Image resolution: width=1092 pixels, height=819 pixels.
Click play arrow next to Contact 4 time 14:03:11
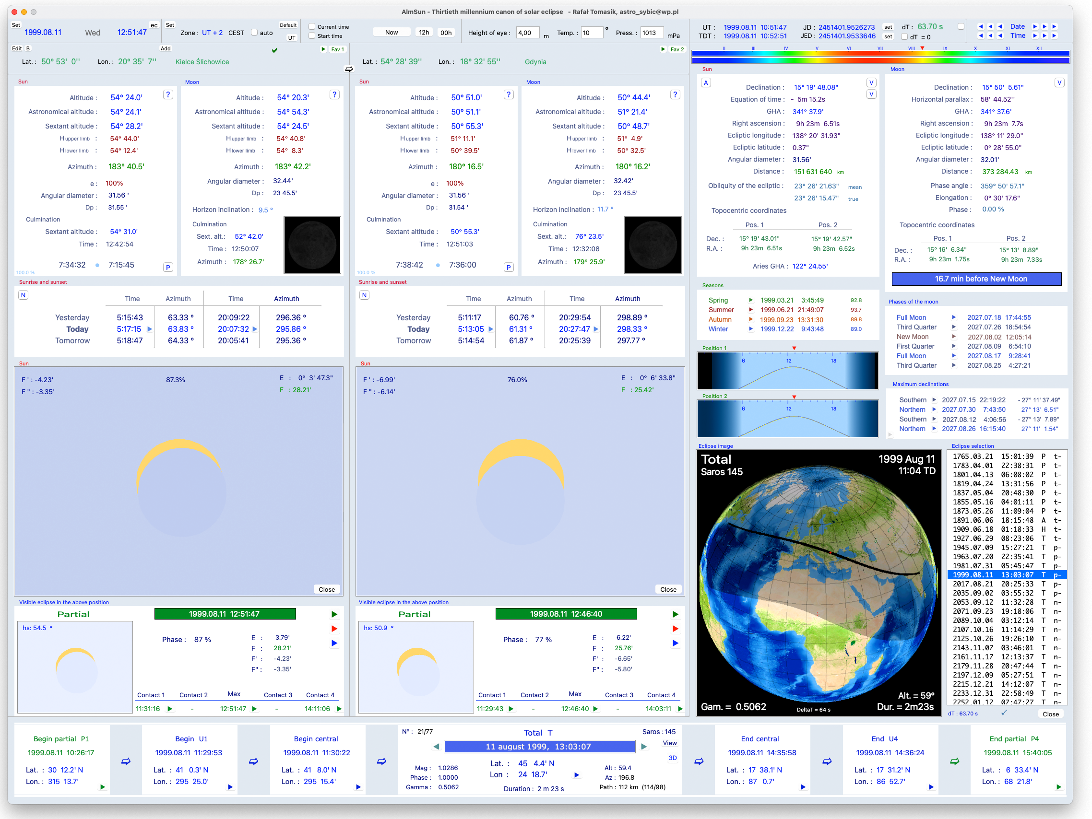[680, 709]
